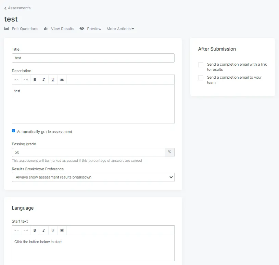This screenshot has height=265, width=279.
Task: Click the Title input field
Action: [x=93, y=58]
